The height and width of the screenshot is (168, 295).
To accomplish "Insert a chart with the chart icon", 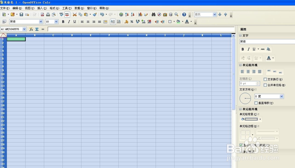I will (x=140, y=14).
